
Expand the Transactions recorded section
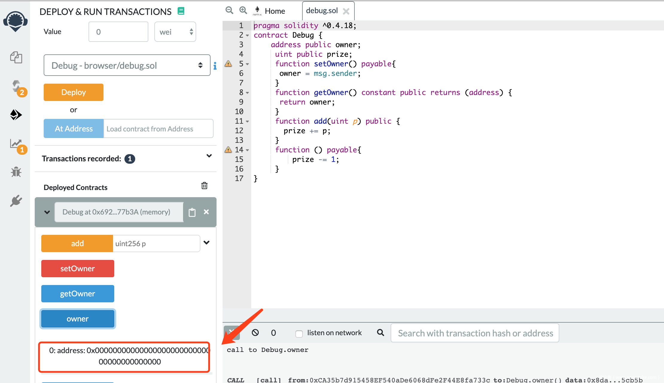pyautogui.click(x=209, y=156)
